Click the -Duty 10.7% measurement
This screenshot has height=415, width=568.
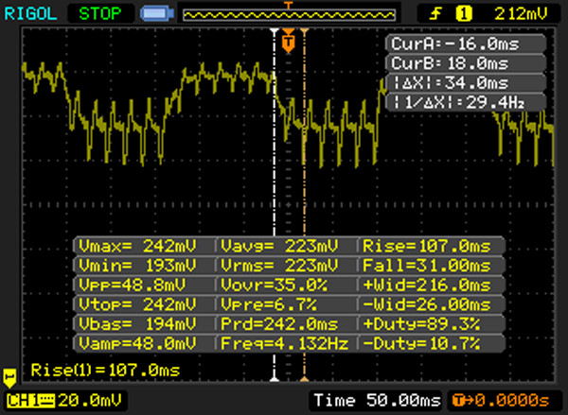click(x=432, y=343)
